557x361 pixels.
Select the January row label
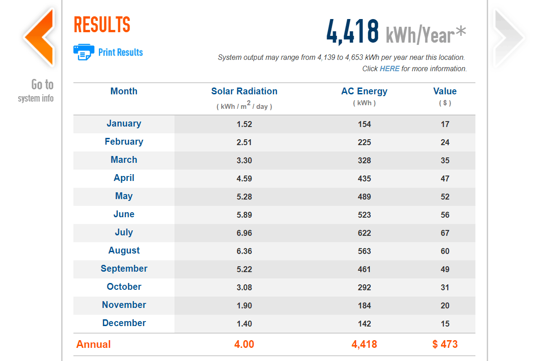click(124, 123)
